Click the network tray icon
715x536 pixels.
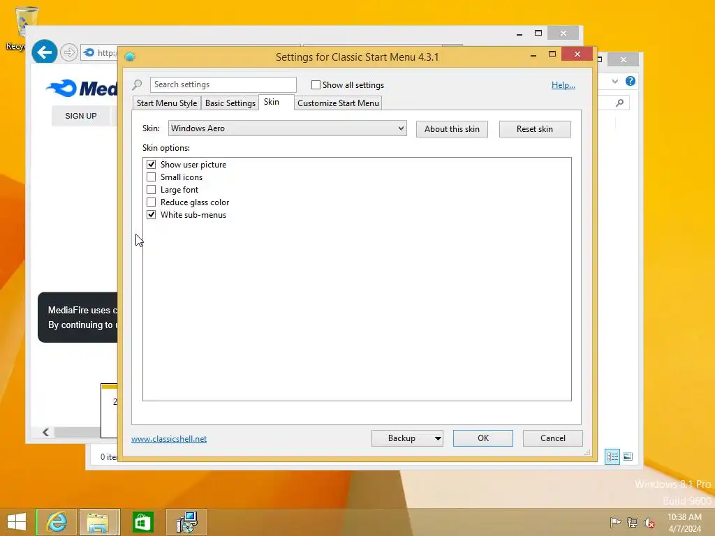pyautogui.click(x=633, y=522)
